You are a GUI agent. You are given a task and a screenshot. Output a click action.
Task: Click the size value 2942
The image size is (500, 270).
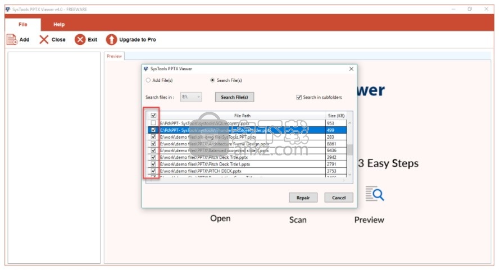click(331, 158)
